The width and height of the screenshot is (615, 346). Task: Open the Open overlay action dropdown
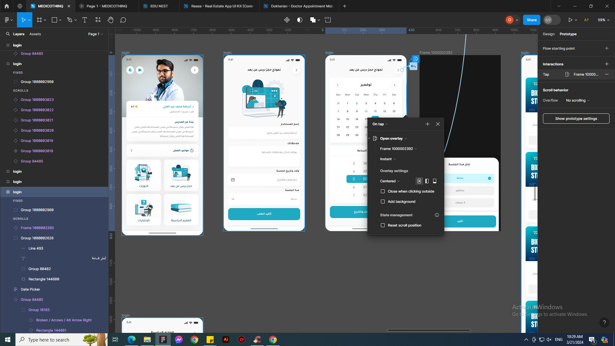point(393,138)
